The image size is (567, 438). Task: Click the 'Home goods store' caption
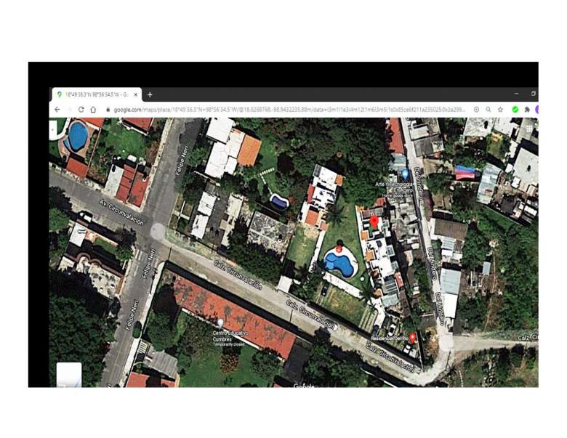398,196
